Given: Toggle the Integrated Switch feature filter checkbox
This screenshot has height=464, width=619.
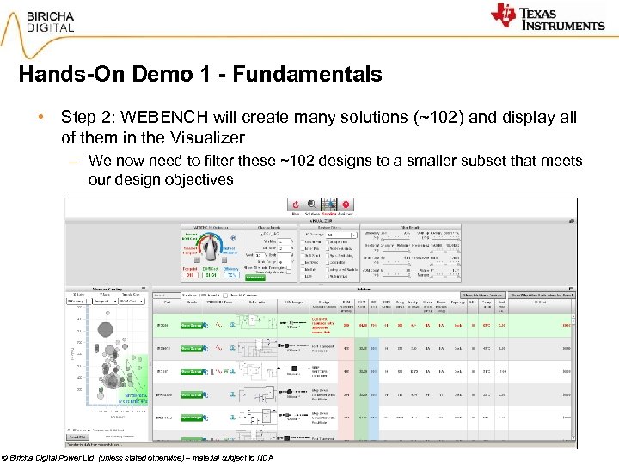Looking at the screenshot, I should pyautogui.click(x=328, y=270).
